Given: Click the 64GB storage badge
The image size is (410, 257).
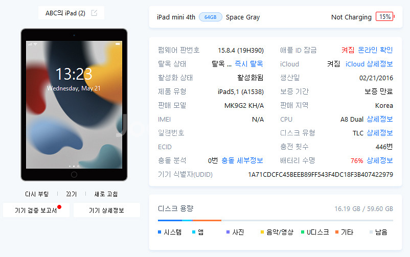Looking at the screenshot, I should pos(211,17).
